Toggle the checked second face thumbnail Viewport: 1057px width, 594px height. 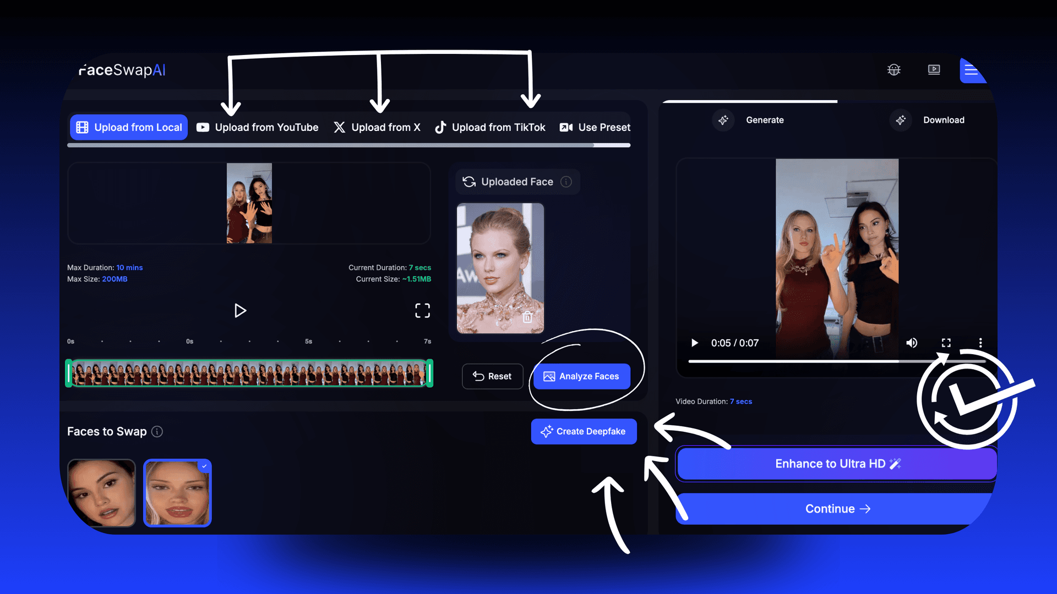(x=177, y=493)
